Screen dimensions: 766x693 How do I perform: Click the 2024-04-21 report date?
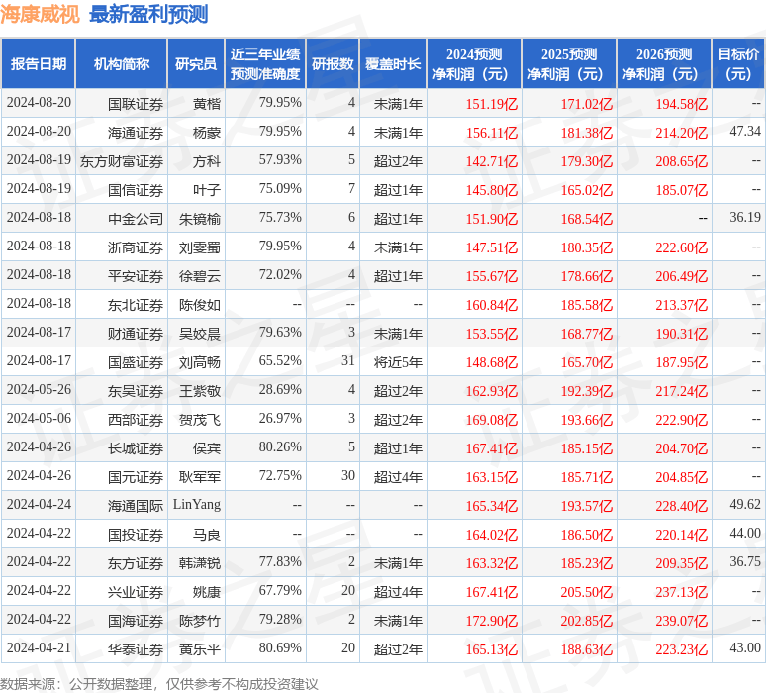click(39, 648)
